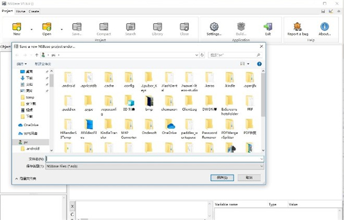
Task: Select the .keras folder
Action: coord(209,79)
